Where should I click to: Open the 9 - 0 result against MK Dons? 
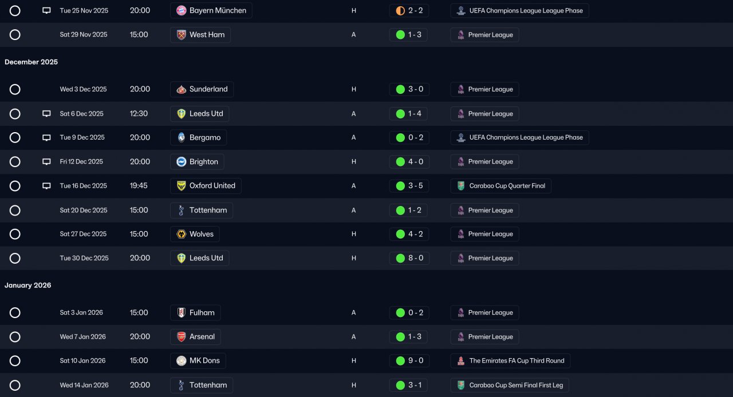(409, 361)
